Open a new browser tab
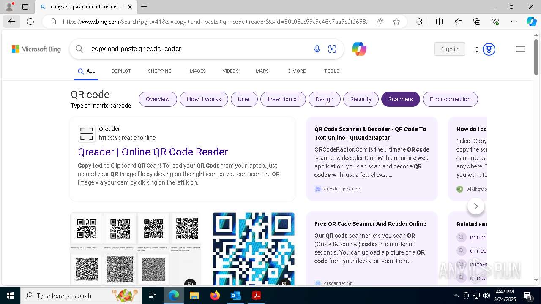 click(144, 7)
